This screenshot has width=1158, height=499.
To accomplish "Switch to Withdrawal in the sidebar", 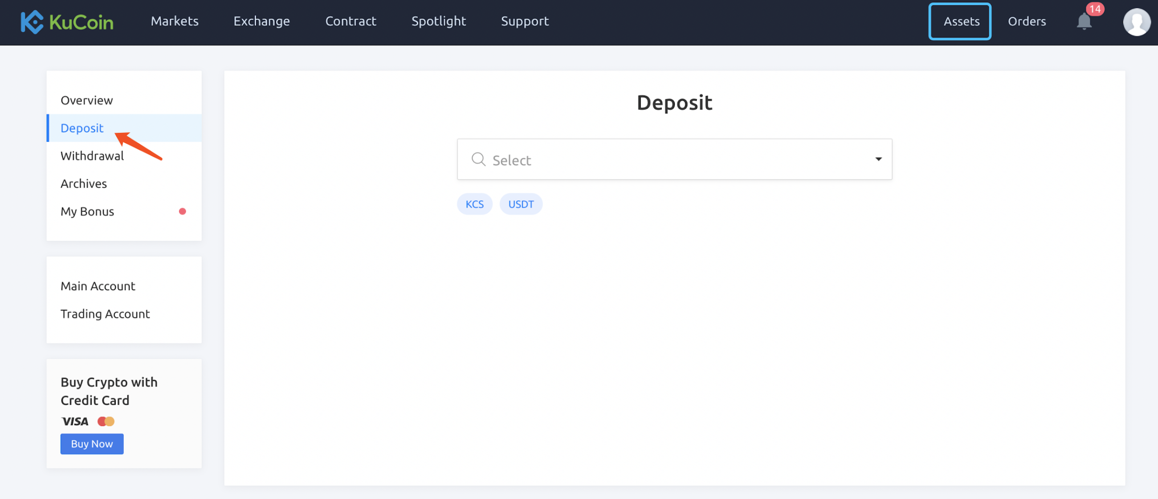I will click(x=92, y=156).
